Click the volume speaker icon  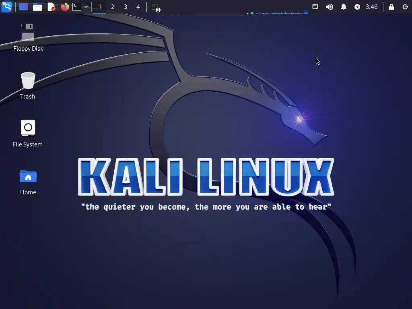pyautogui.click(x=329, y=7)
